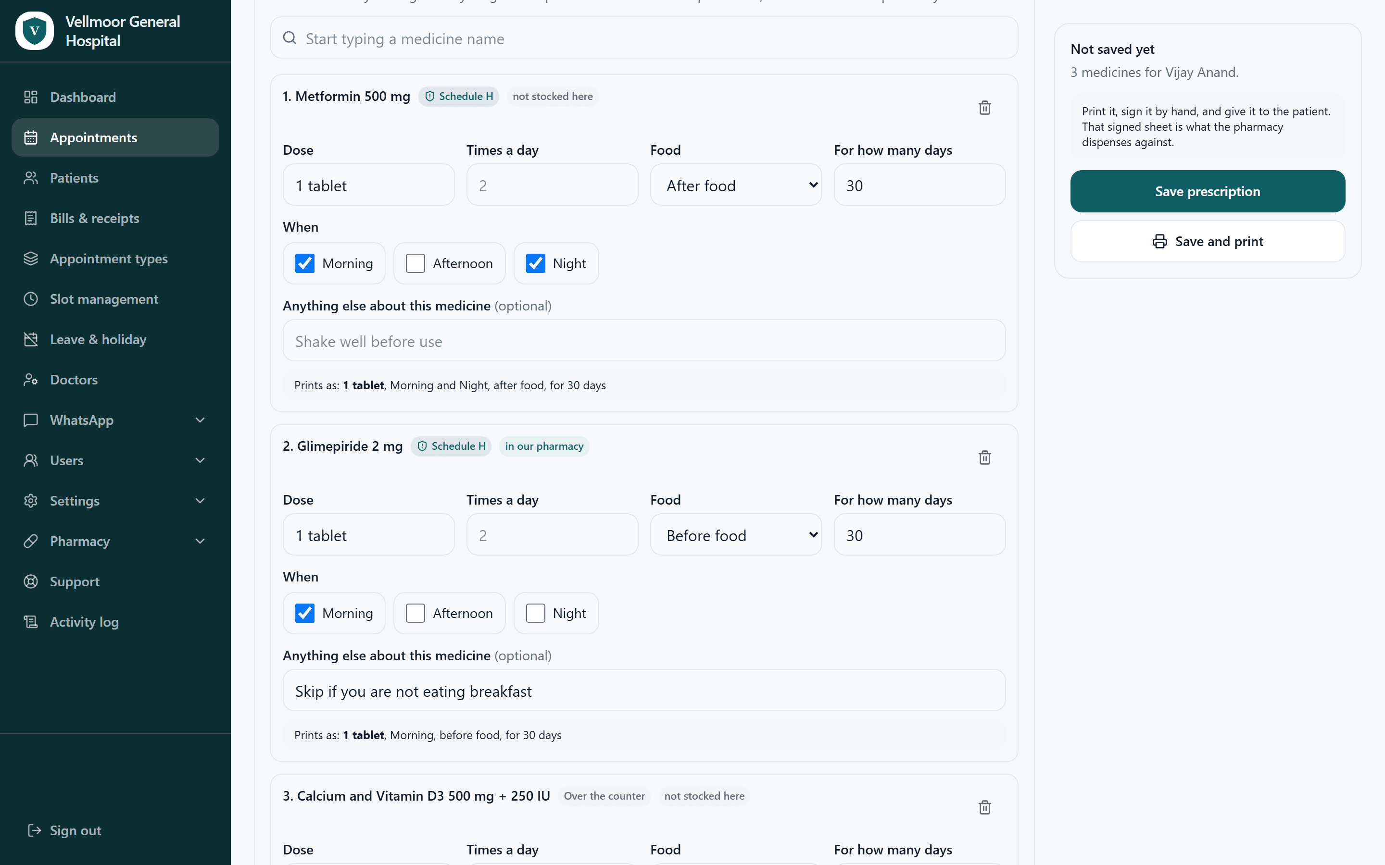Expand the Pharmacy sidebar section
The image size is (1385, 865).
point(115,541)
